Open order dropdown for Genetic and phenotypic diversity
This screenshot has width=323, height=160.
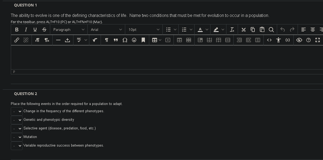[17, 120]
